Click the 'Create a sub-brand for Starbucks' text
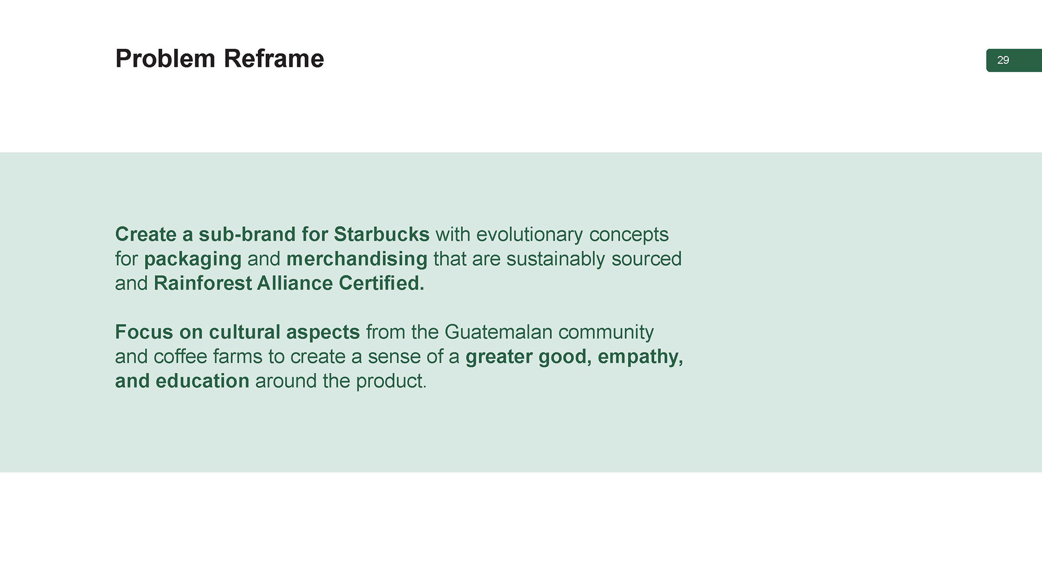 [x=272, y=234]
